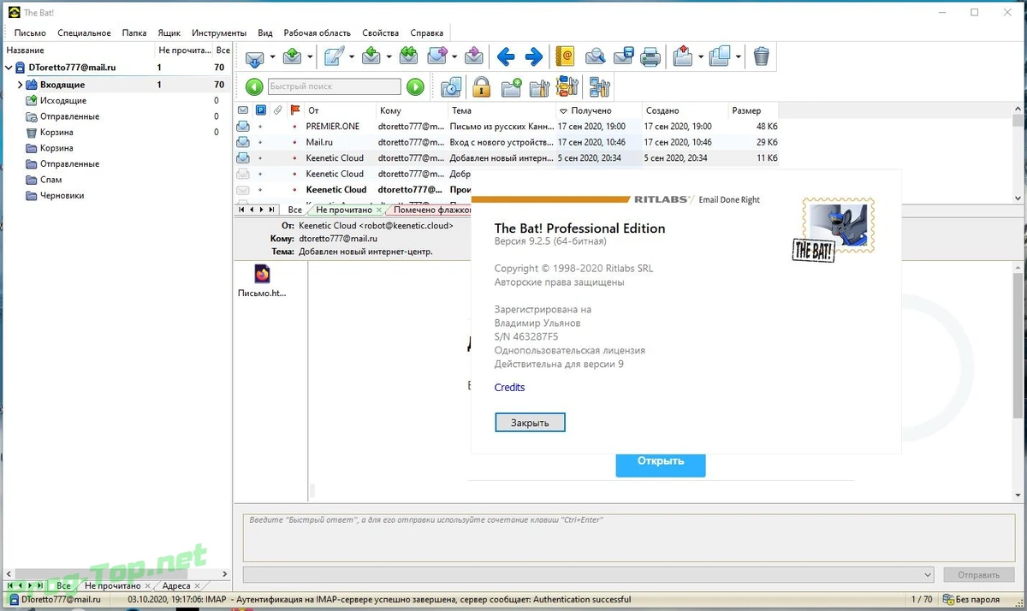The image size is (1027, 611).
Task: Click the Reply to all icon
Action: coord(408,57)
